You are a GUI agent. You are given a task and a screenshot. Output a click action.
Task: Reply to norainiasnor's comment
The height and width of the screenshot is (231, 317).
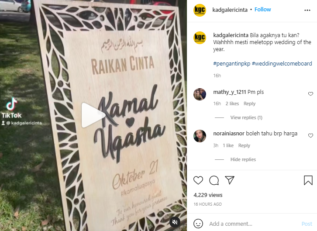[x=244, y=145]
